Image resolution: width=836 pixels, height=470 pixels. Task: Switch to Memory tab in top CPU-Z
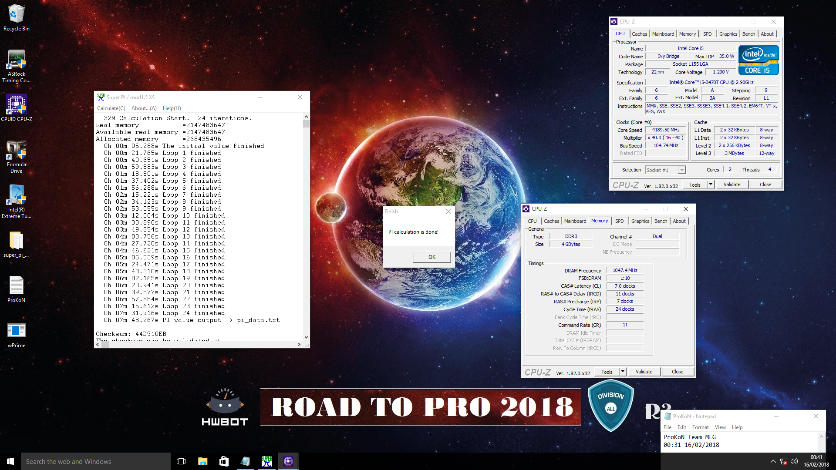coord(687,34)
